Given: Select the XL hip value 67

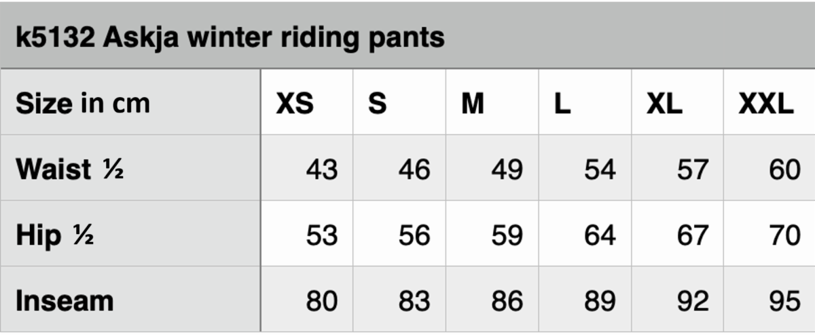Looking at the screenshot, I should (x=693, y=235).
